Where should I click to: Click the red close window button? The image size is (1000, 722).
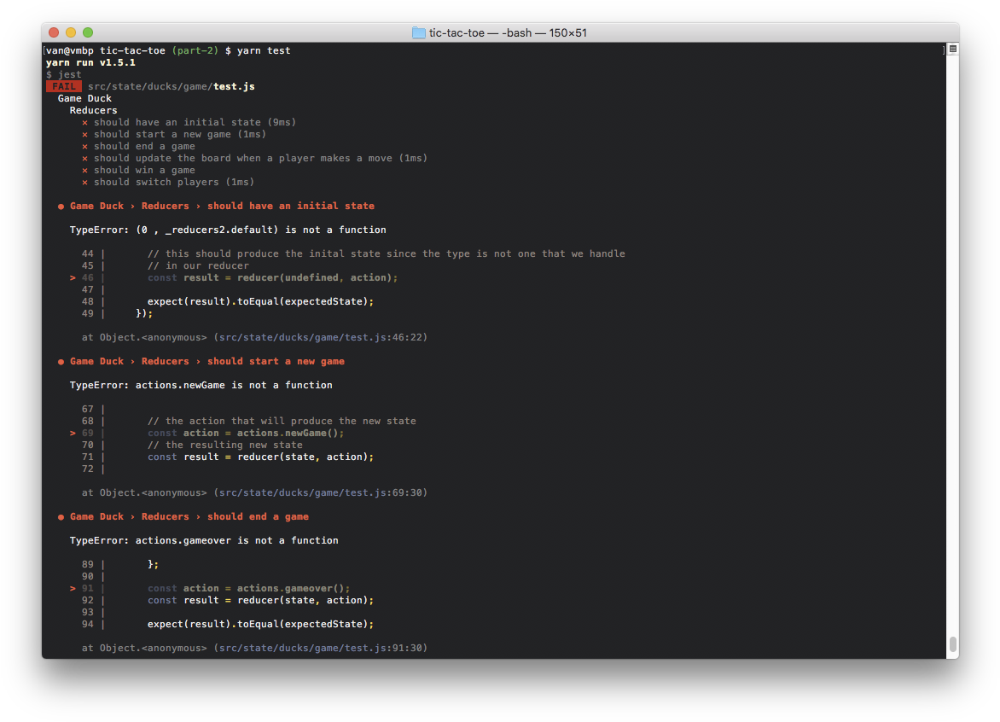[x=54, y=32]
